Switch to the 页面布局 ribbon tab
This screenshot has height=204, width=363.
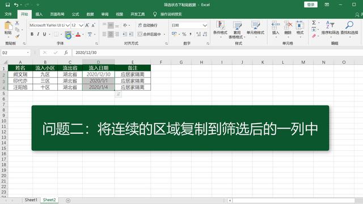(x=57, y=14)
